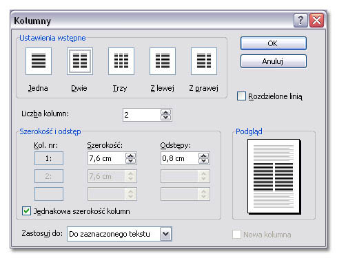
Task: Click the Nowa kolumna checkbox
Action: click(236, 235)
